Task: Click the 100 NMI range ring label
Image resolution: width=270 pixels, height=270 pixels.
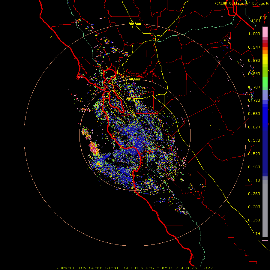Action: tap(135, 24)
